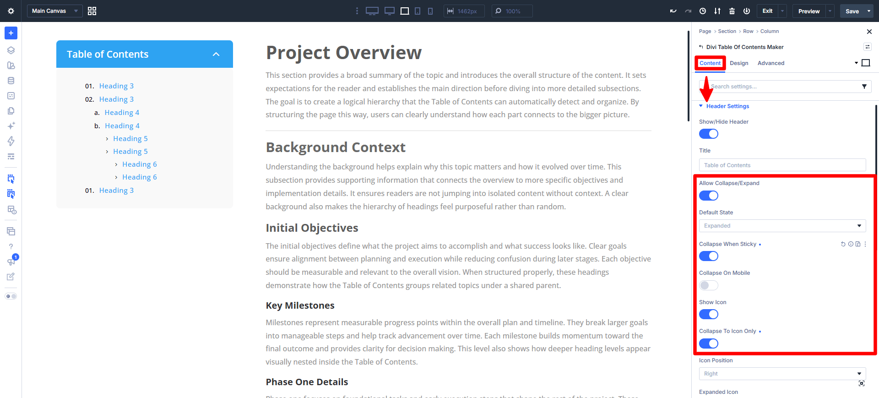The width and height of the screenshot is (879, 398).
Task: Open the Layers view icon in left sidebar
Action: 11,50
